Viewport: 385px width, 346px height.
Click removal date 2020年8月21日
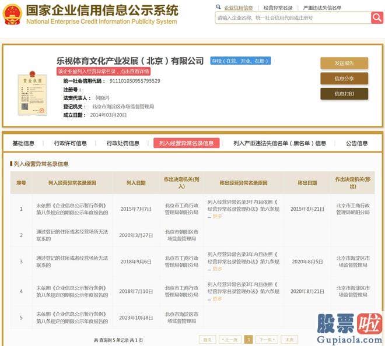coord(307,291)
